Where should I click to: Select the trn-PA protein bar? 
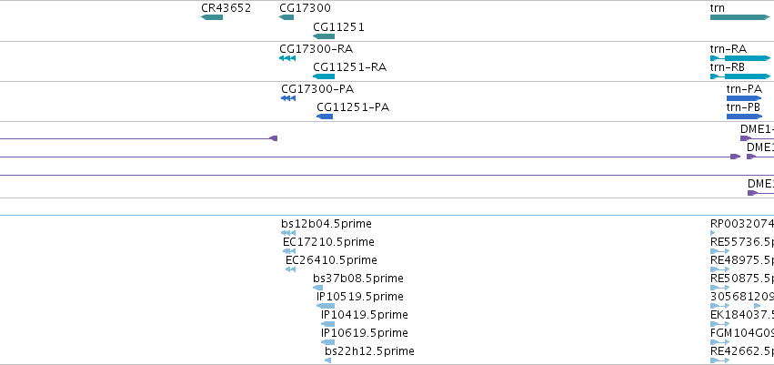744,98
